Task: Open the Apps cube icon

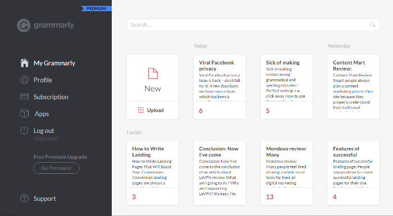Action: 24,113
